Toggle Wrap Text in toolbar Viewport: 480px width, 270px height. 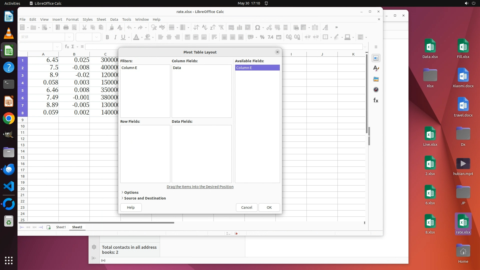point(214,37)
